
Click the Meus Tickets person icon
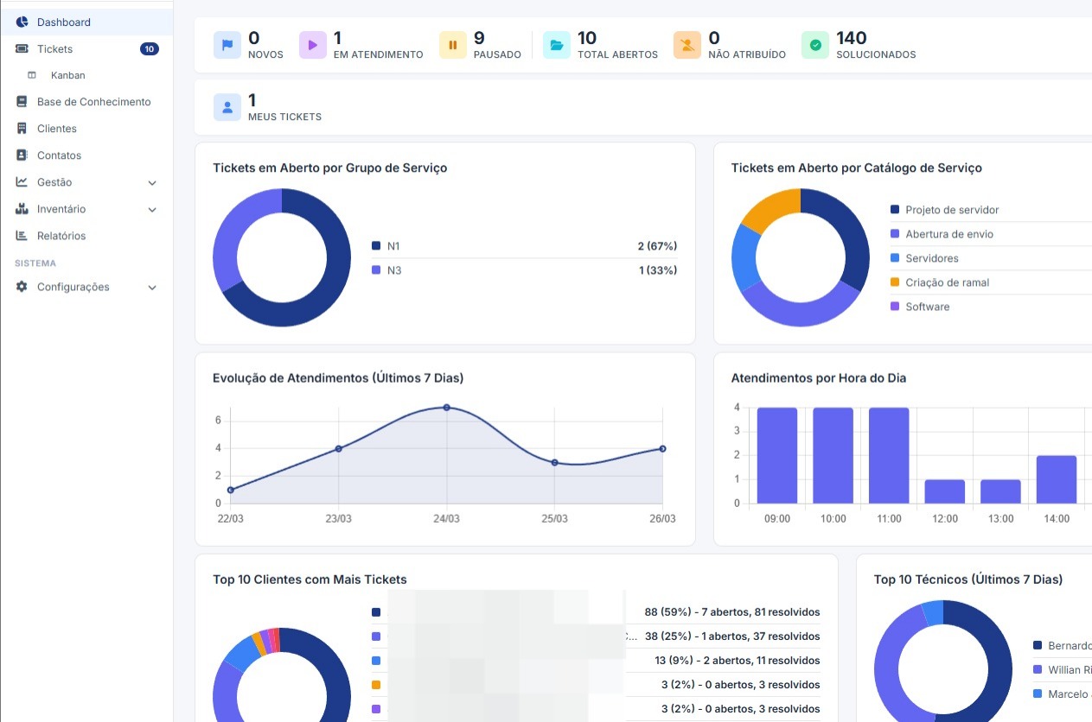pos(227,107)
